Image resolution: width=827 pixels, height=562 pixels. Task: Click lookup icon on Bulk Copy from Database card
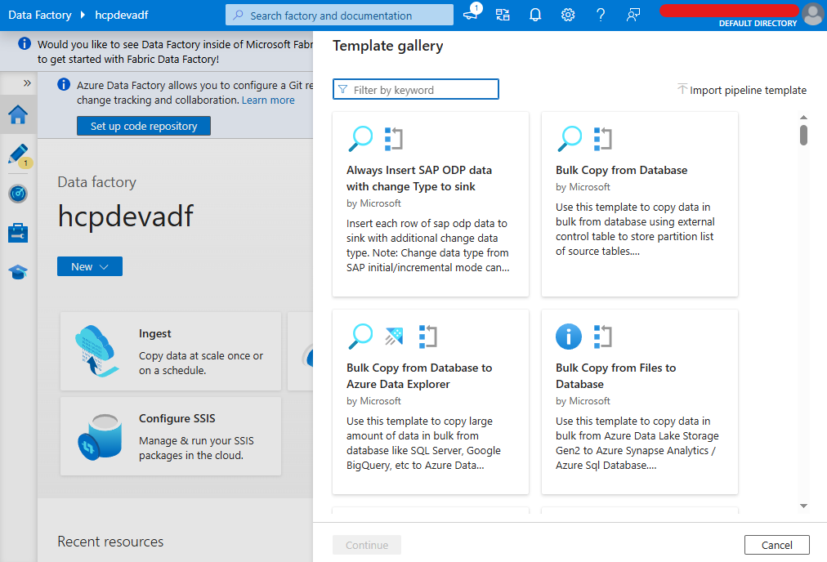point(570,139)
